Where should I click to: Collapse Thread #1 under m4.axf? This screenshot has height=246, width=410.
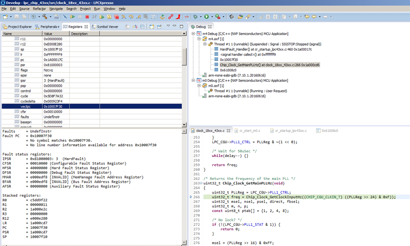click(204, 44)
